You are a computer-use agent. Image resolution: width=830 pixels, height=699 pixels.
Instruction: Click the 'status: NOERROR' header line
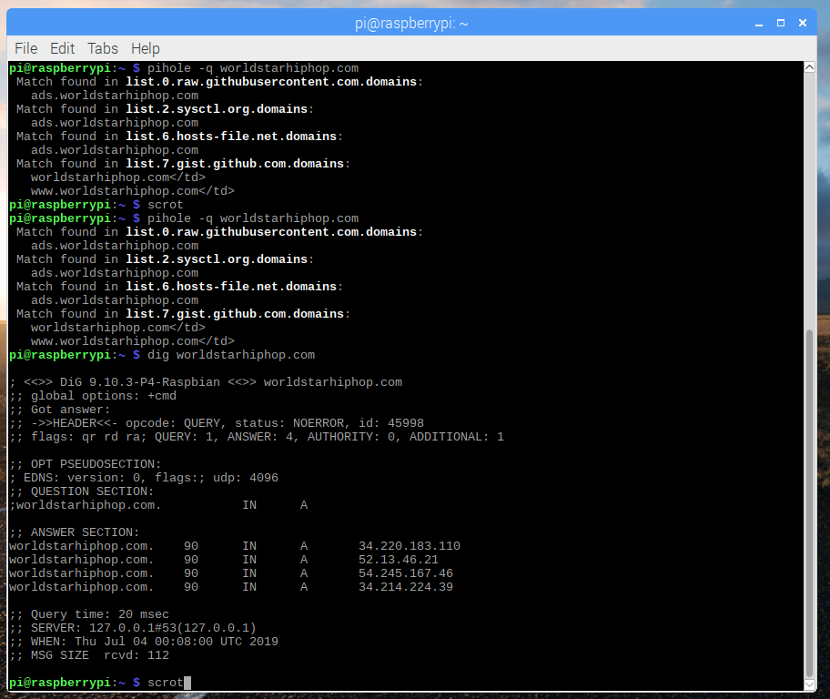coord(217,423)
